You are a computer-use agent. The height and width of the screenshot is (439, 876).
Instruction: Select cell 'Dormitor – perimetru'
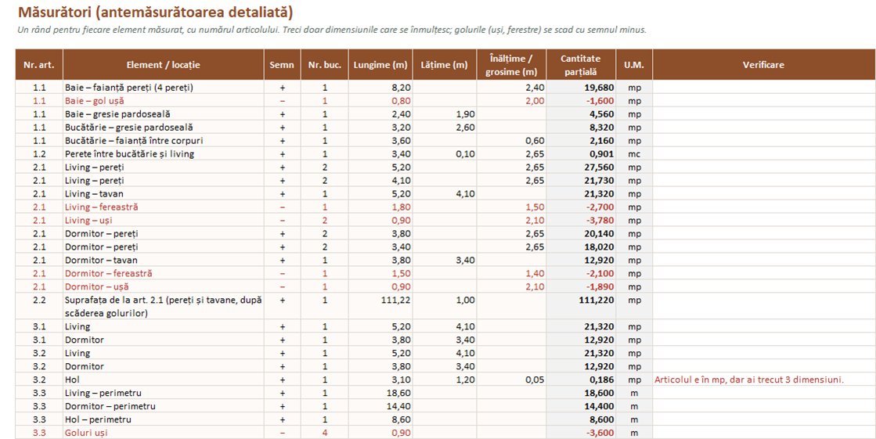point(163,407)
